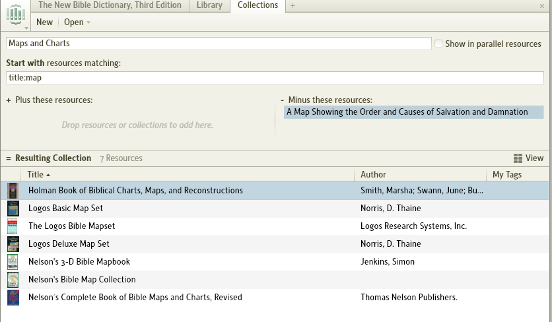The image size is (552, 322).
Task: Open the Logos application menu icon
Action: [x=16, y=15]
